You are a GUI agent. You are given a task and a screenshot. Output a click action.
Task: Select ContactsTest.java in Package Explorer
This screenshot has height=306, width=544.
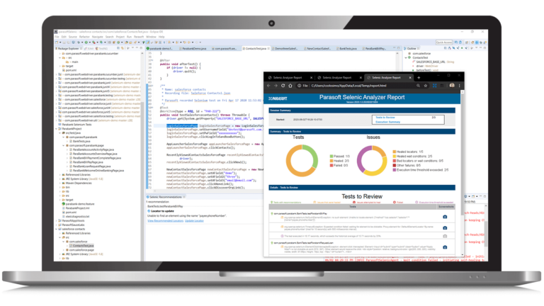[81, 246]
